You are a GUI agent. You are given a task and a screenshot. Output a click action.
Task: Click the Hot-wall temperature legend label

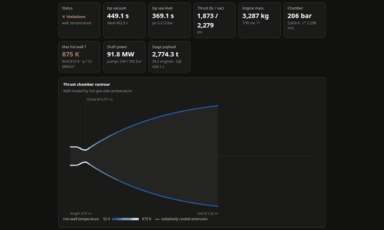81,219
